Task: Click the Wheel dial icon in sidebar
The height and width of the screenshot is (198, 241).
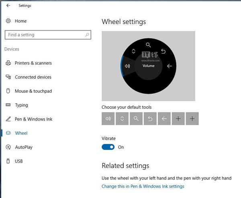Action: pyautogui.click(x=8, y=133)
